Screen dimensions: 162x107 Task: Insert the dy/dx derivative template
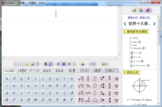[x=95, y=79]
